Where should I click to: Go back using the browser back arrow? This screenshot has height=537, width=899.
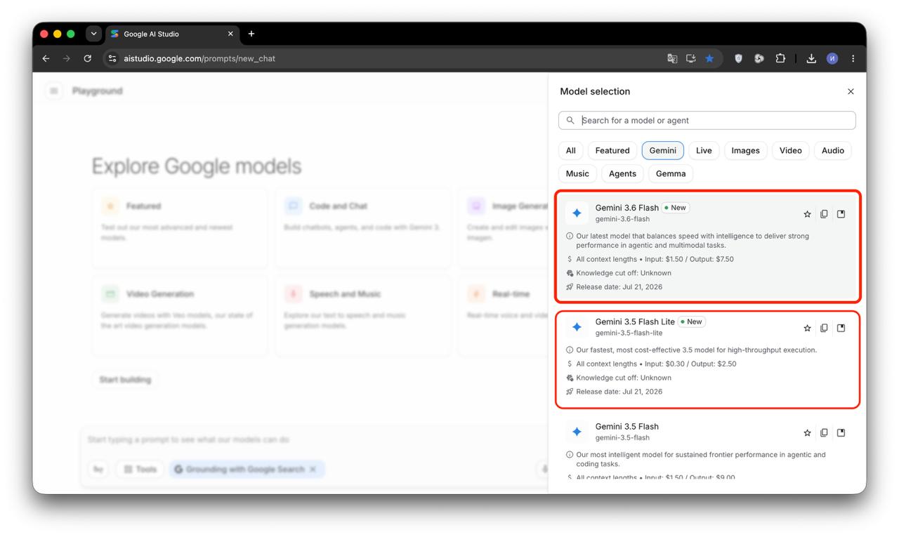pos(46,58)
